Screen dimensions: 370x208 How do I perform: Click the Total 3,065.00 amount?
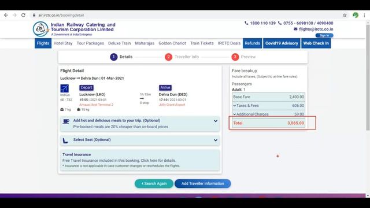[x=295, y=123]
